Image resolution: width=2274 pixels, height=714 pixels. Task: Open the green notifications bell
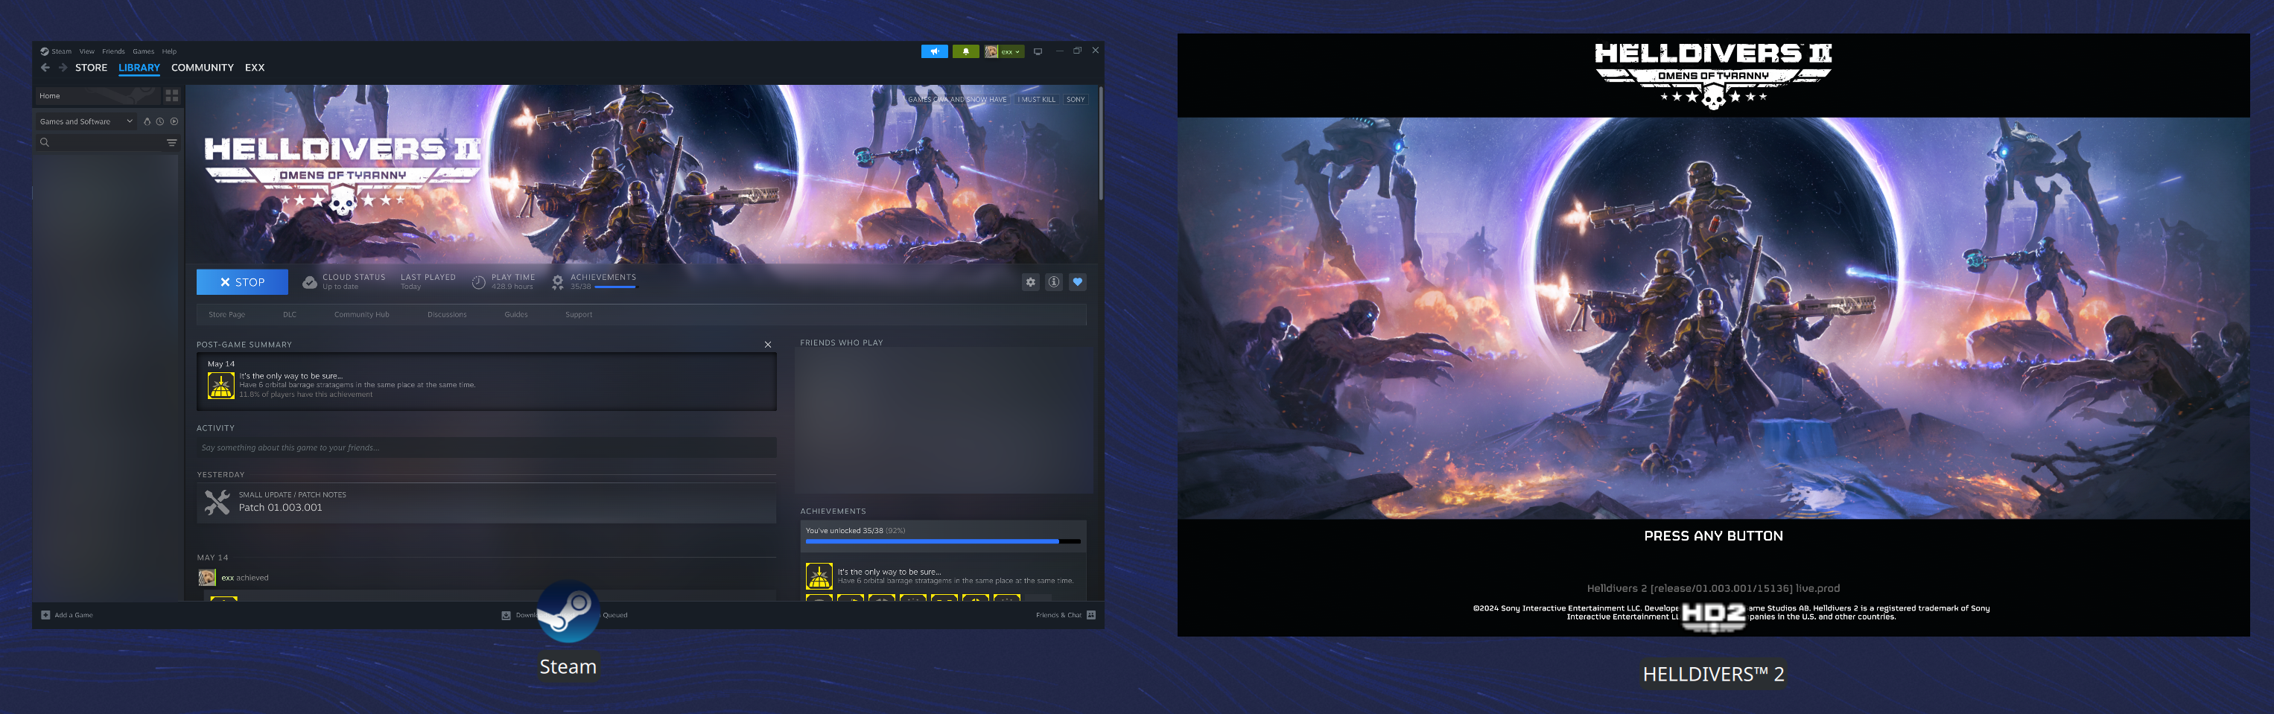[x=966, y=51]
